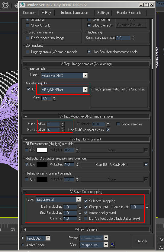Click the Secondary rays bias field

point(123,38)
